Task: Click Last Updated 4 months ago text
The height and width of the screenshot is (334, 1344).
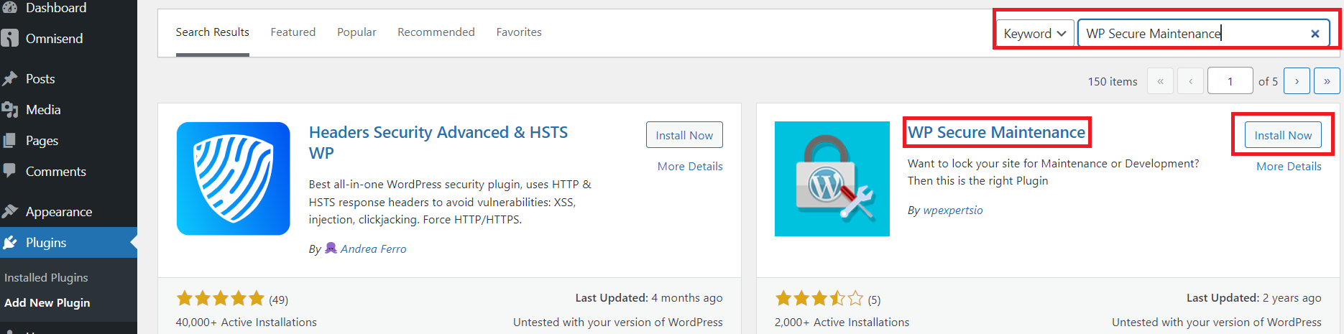Action: [649, 297]
